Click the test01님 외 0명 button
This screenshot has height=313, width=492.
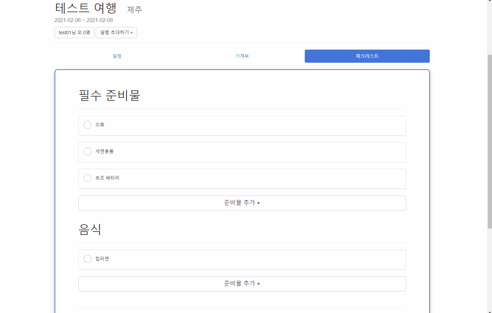(x=74, y=33)
